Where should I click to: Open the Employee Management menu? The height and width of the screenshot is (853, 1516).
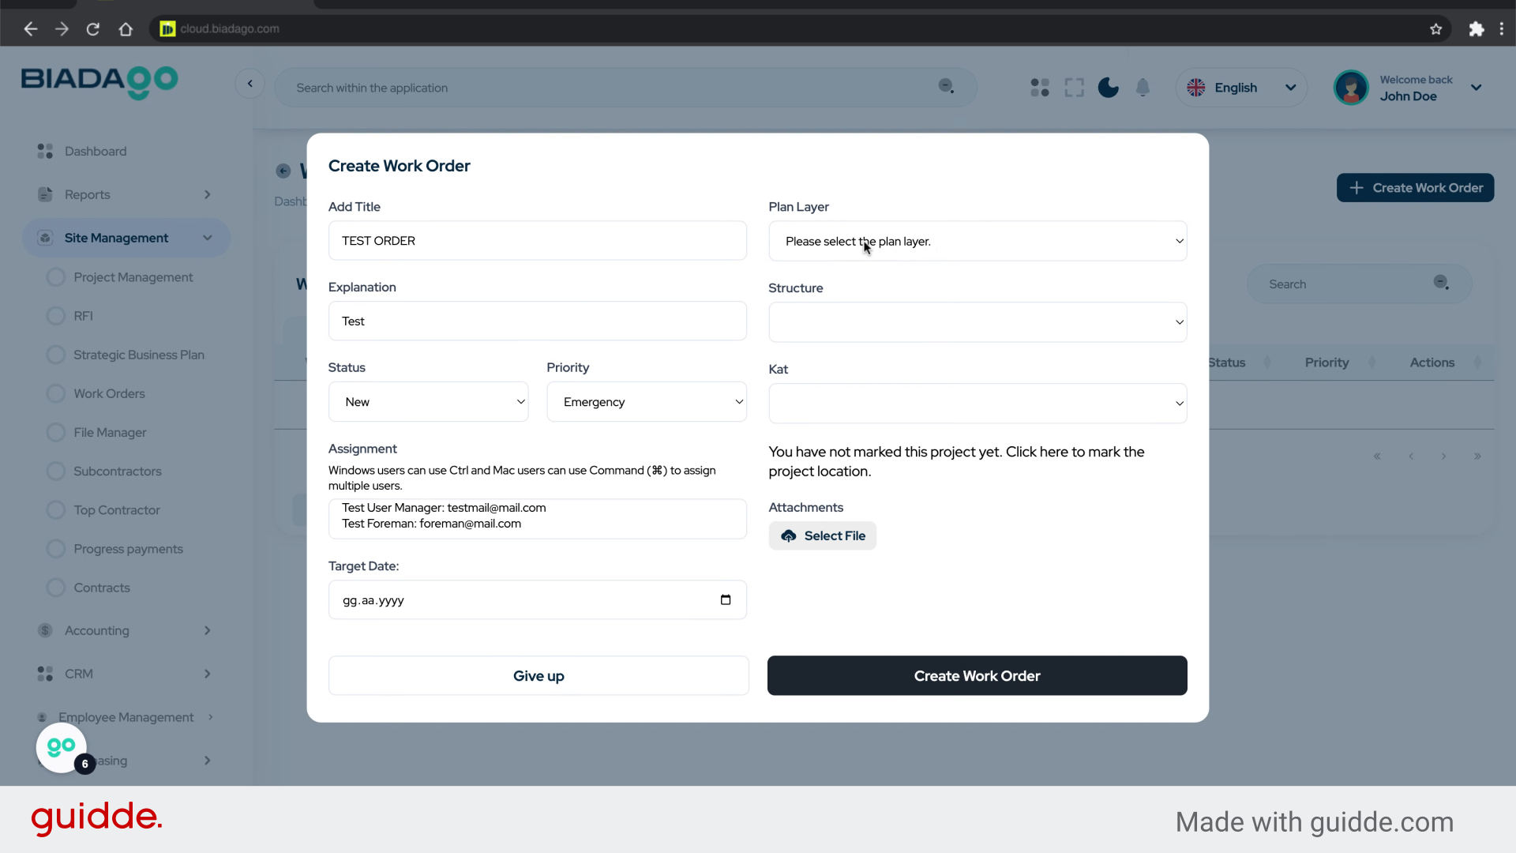tap(126, 717)
